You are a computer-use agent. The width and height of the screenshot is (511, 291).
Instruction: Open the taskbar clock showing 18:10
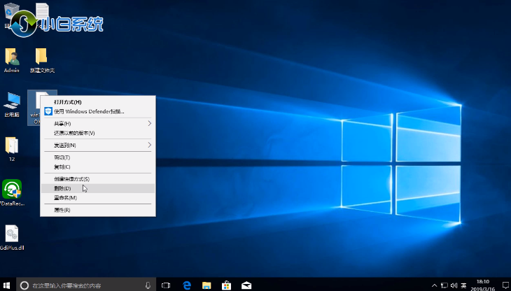click(482, 285)
